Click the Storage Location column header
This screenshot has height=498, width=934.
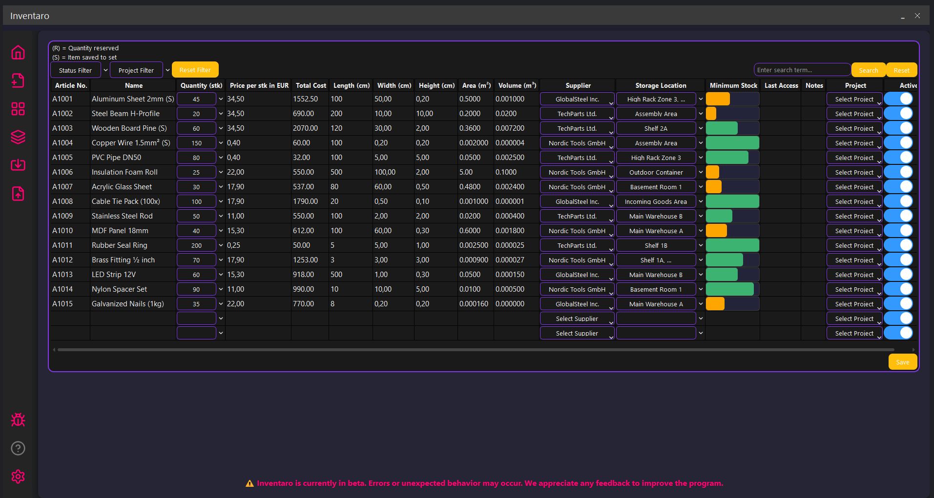(x=661, y=85)
